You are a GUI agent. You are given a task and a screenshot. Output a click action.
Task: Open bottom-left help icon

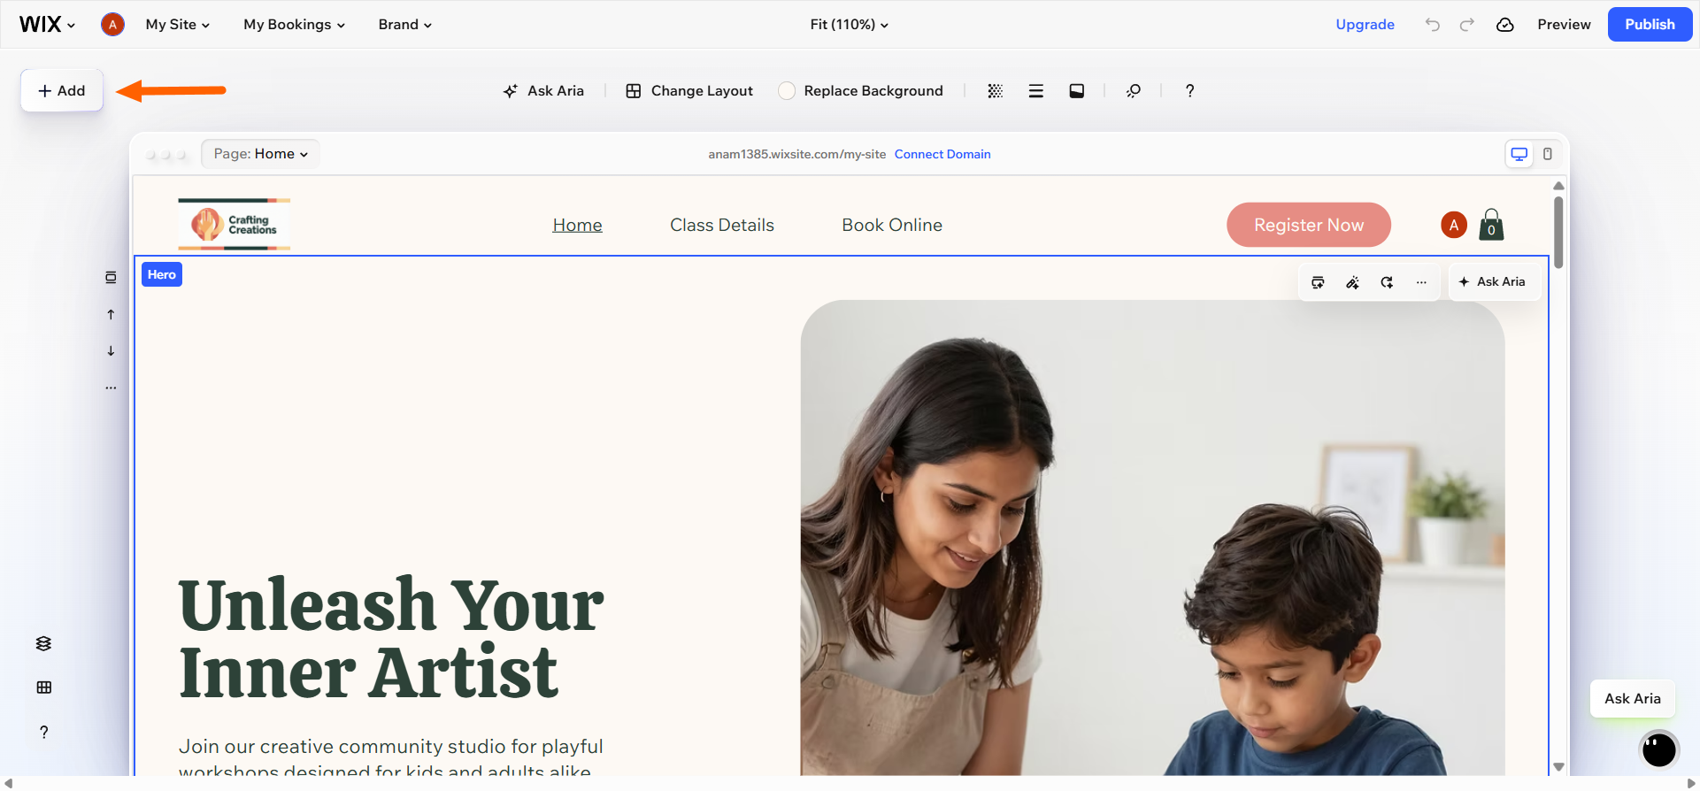pos(43,732)
